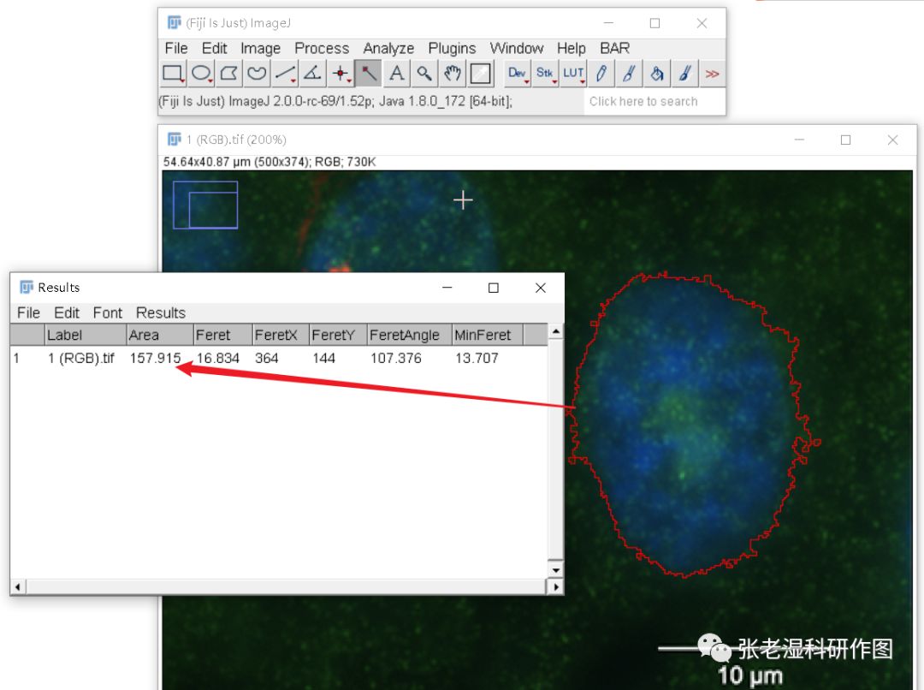Select the Oval selection tool

(202, 74)
